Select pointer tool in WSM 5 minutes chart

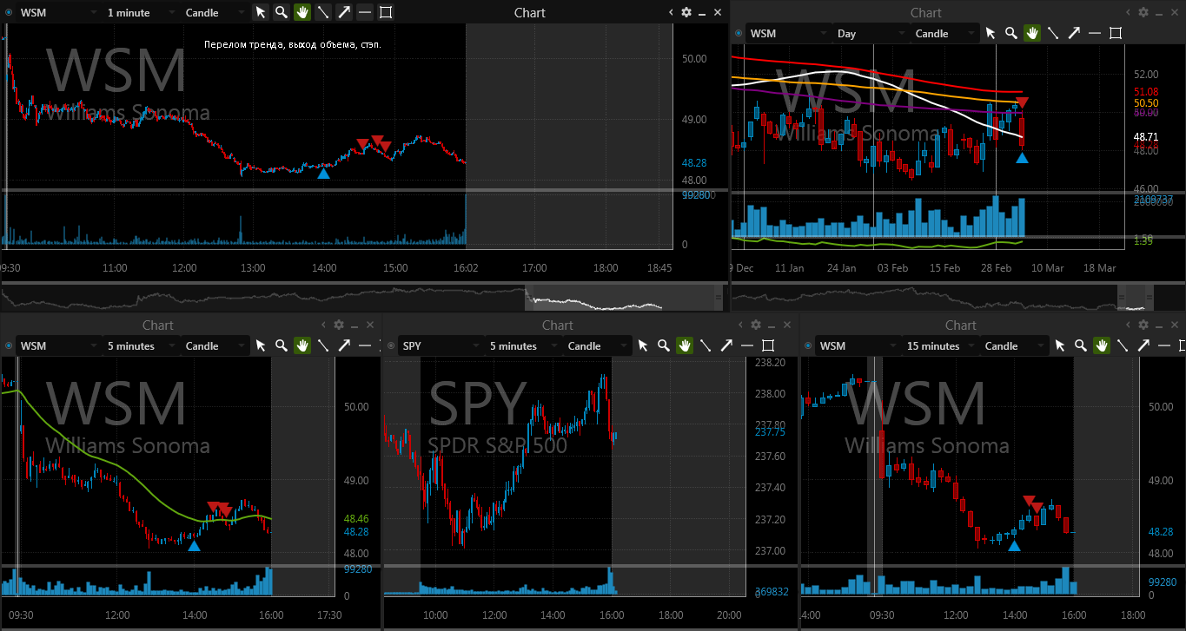(261, 345)
